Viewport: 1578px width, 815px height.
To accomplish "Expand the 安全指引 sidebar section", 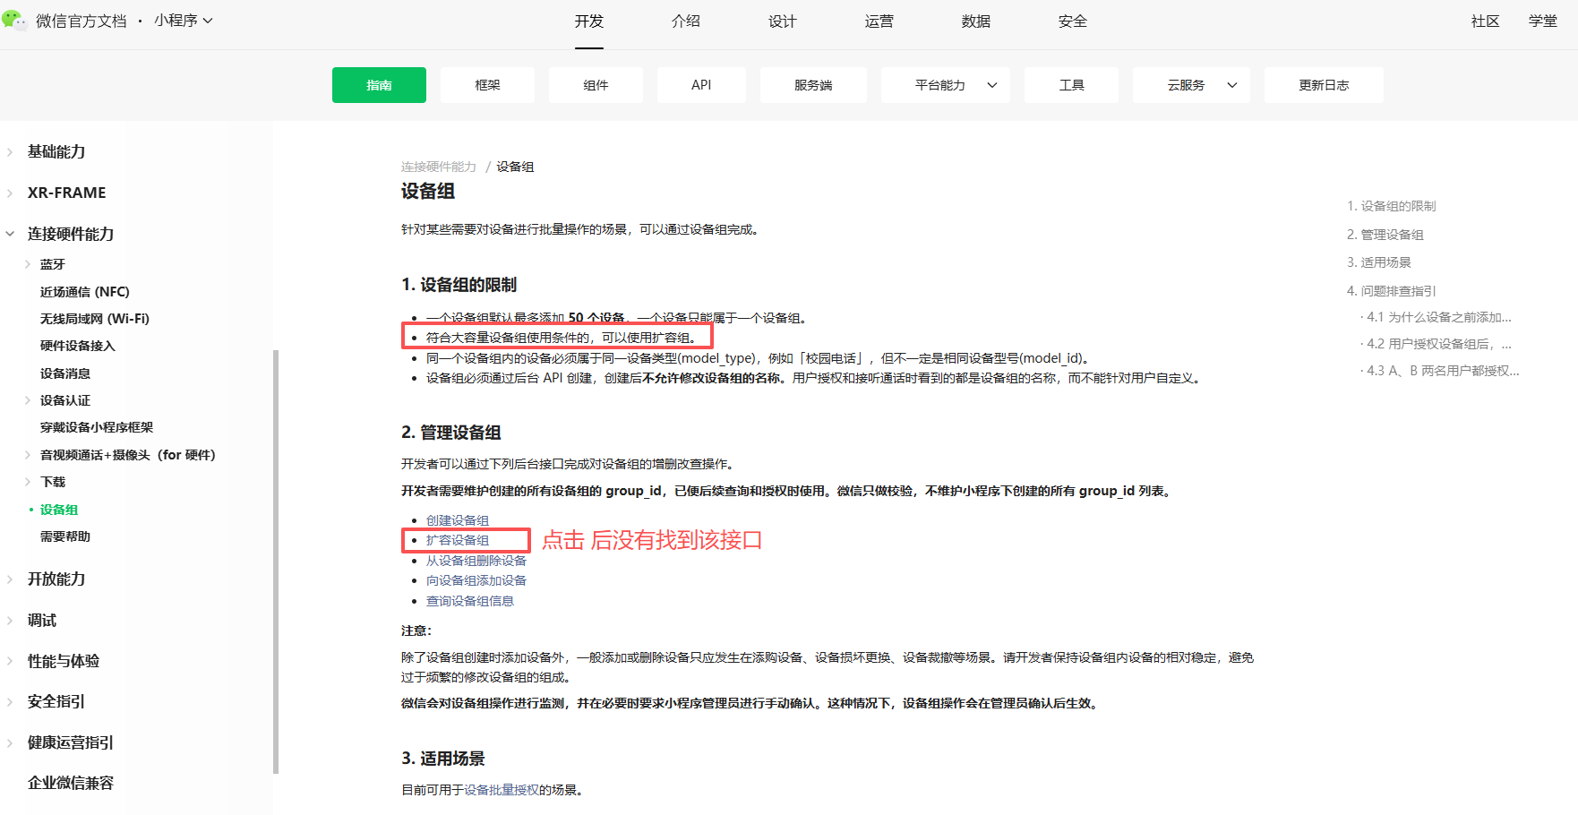I will pyautogui.click(x=10, y=701).
